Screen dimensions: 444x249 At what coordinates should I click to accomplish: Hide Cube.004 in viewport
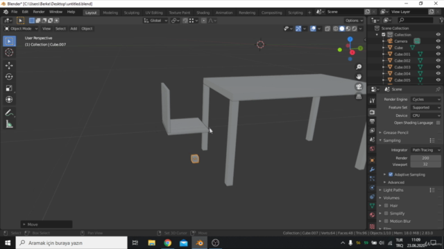point(438,73)
